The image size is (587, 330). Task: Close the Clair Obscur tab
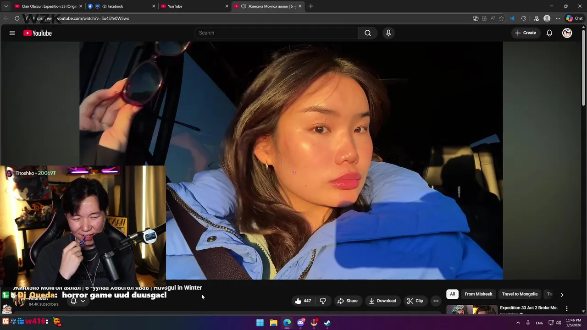[81, 6]
